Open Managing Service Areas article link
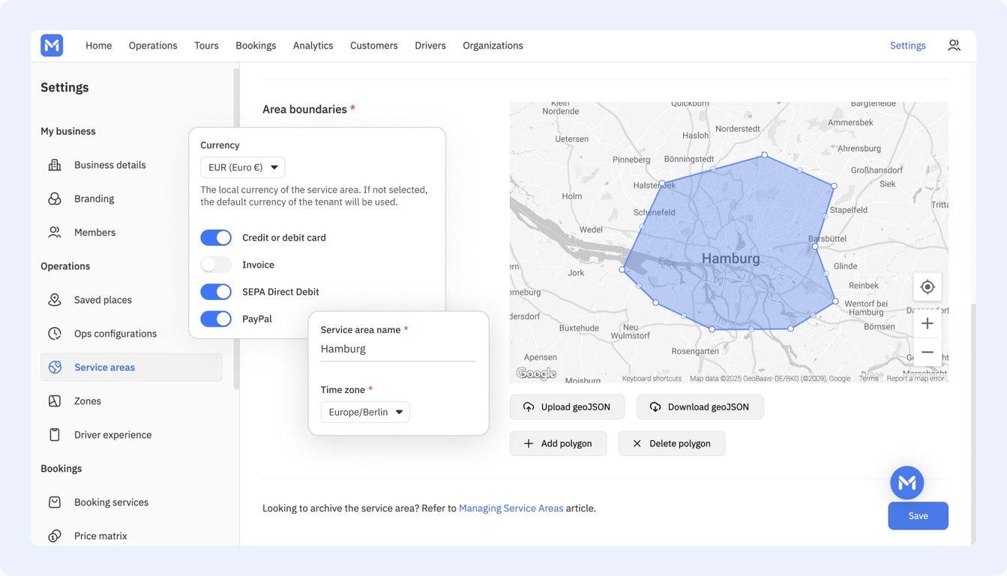Screen dimensions: 1007x576 point(511,508)
